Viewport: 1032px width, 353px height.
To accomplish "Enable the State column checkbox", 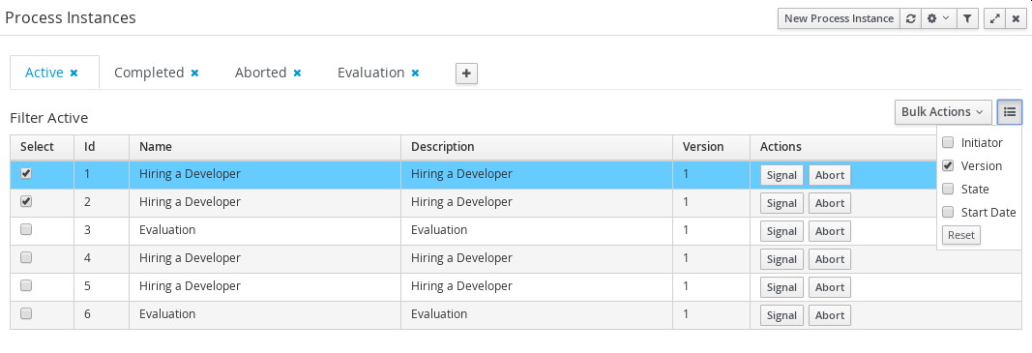I will pyautogui.click(x=949, y=189).
